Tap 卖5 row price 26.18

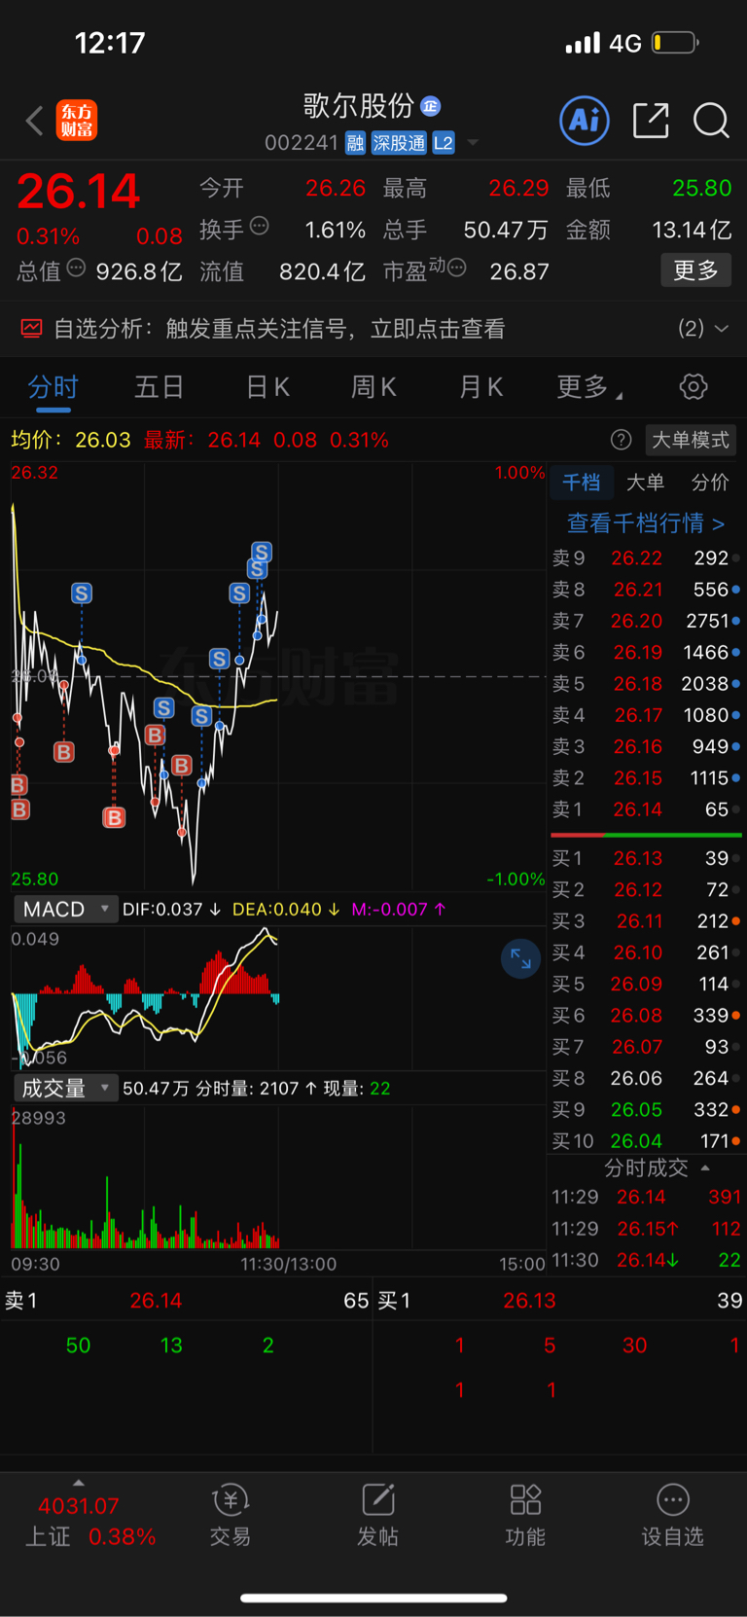[637, 684]
